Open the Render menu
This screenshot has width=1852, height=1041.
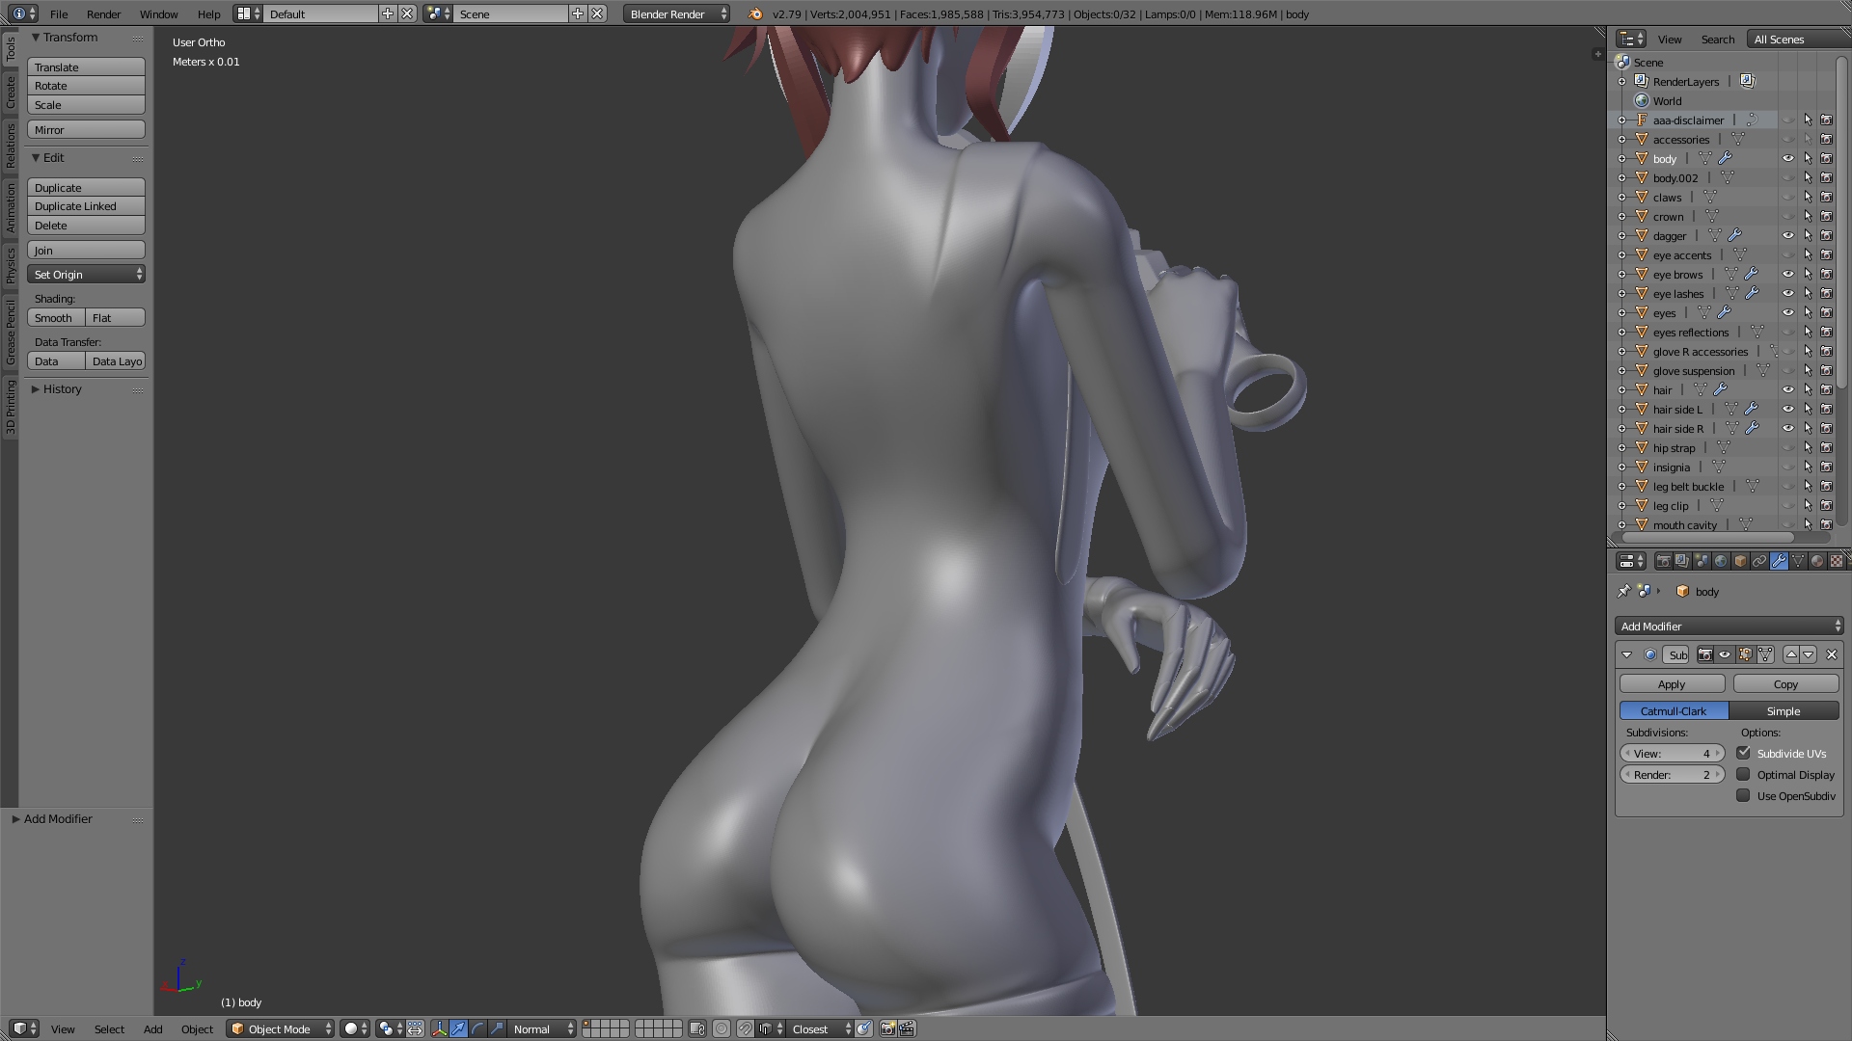coord(103,13)
